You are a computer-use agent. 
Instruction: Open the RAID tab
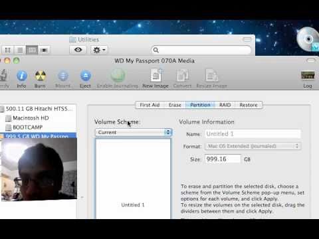pyautogui.click(x=225, y=105)
